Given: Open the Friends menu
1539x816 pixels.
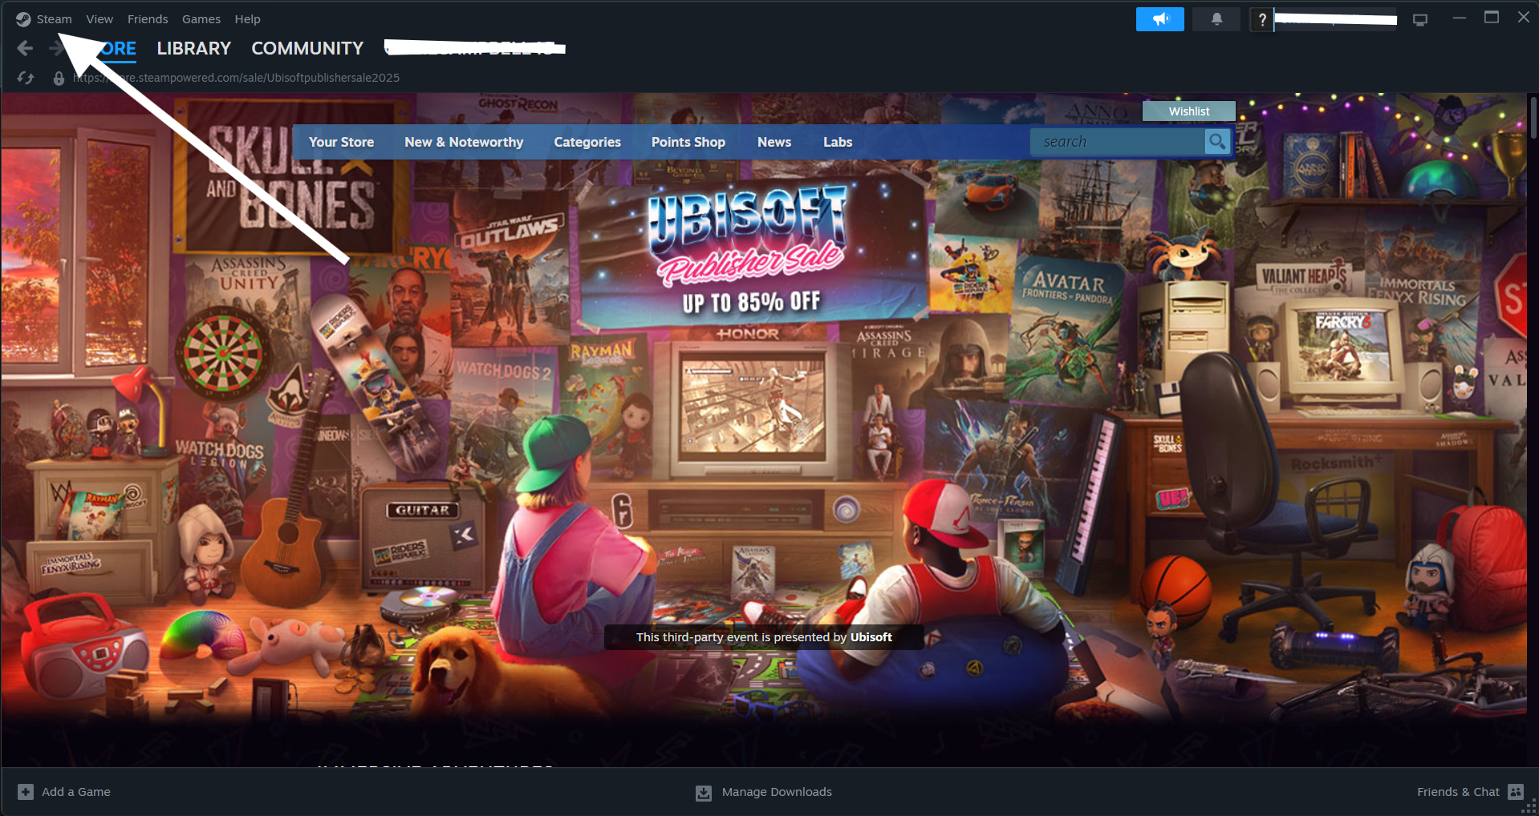Looking at the screenshot, I should pyautogui.click(x=148, y=19).
